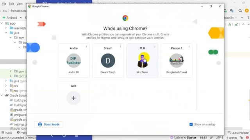The width and height of the screenshot is (250, 140).
Task: Select the Andro BD profile avatar
Action: pos(74,61)
